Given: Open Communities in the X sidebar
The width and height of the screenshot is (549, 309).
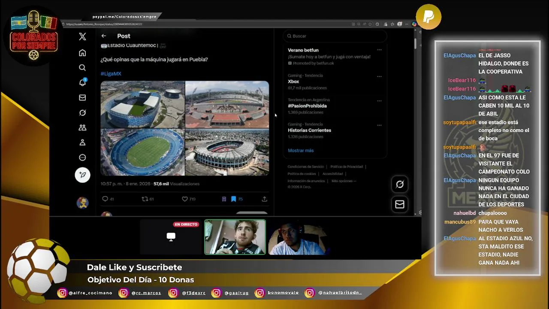Looking at the screenshot, I should point(82,127).
